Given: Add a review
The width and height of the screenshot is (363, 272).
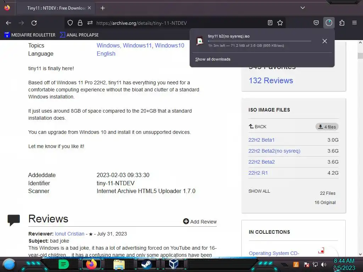Looking at the screenshot, I should pyautogui.click(x=200, y=222).
